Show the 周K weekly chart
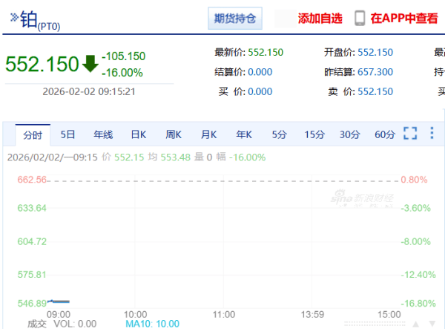 tap(174, 134)
